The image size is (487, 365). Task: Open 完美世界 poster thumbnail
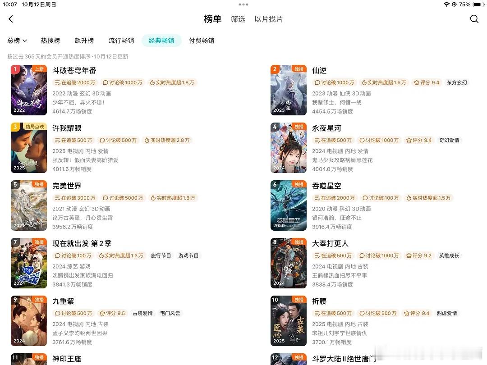[x=29, y=205]
